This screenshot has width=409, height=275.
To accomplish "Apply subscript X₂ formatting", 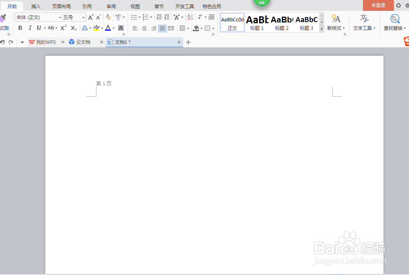I will point(74,28).
